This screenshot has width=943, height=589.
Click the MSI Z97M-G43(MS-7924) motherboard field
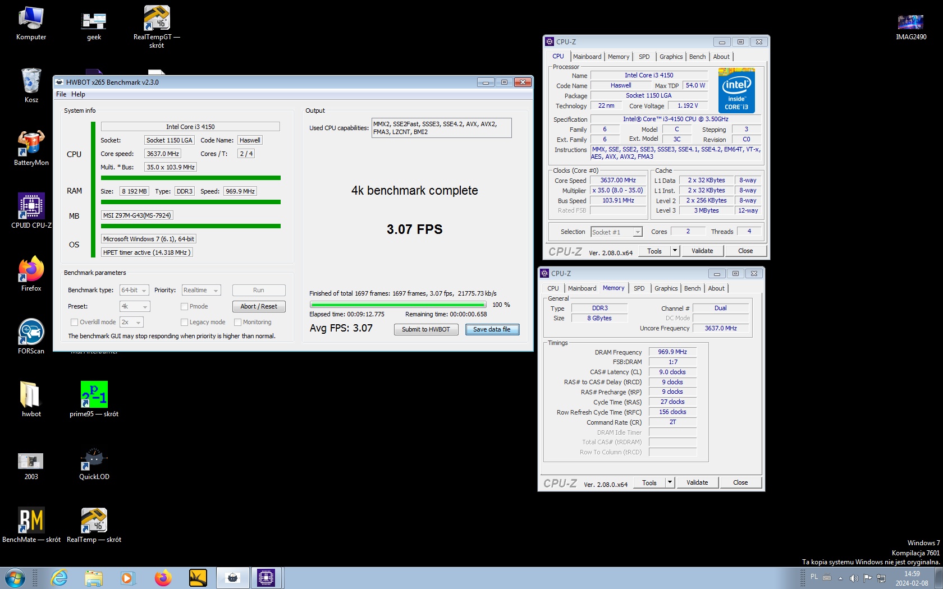point(137,215)
